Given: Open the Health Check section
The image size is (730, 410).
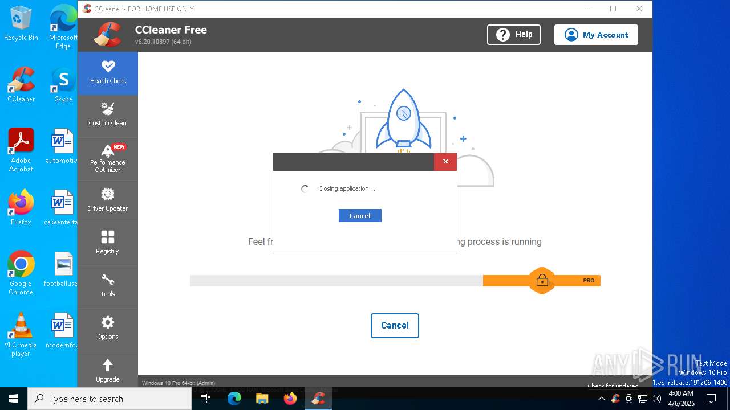Looking at the screenshot, I should pos(108,73).
